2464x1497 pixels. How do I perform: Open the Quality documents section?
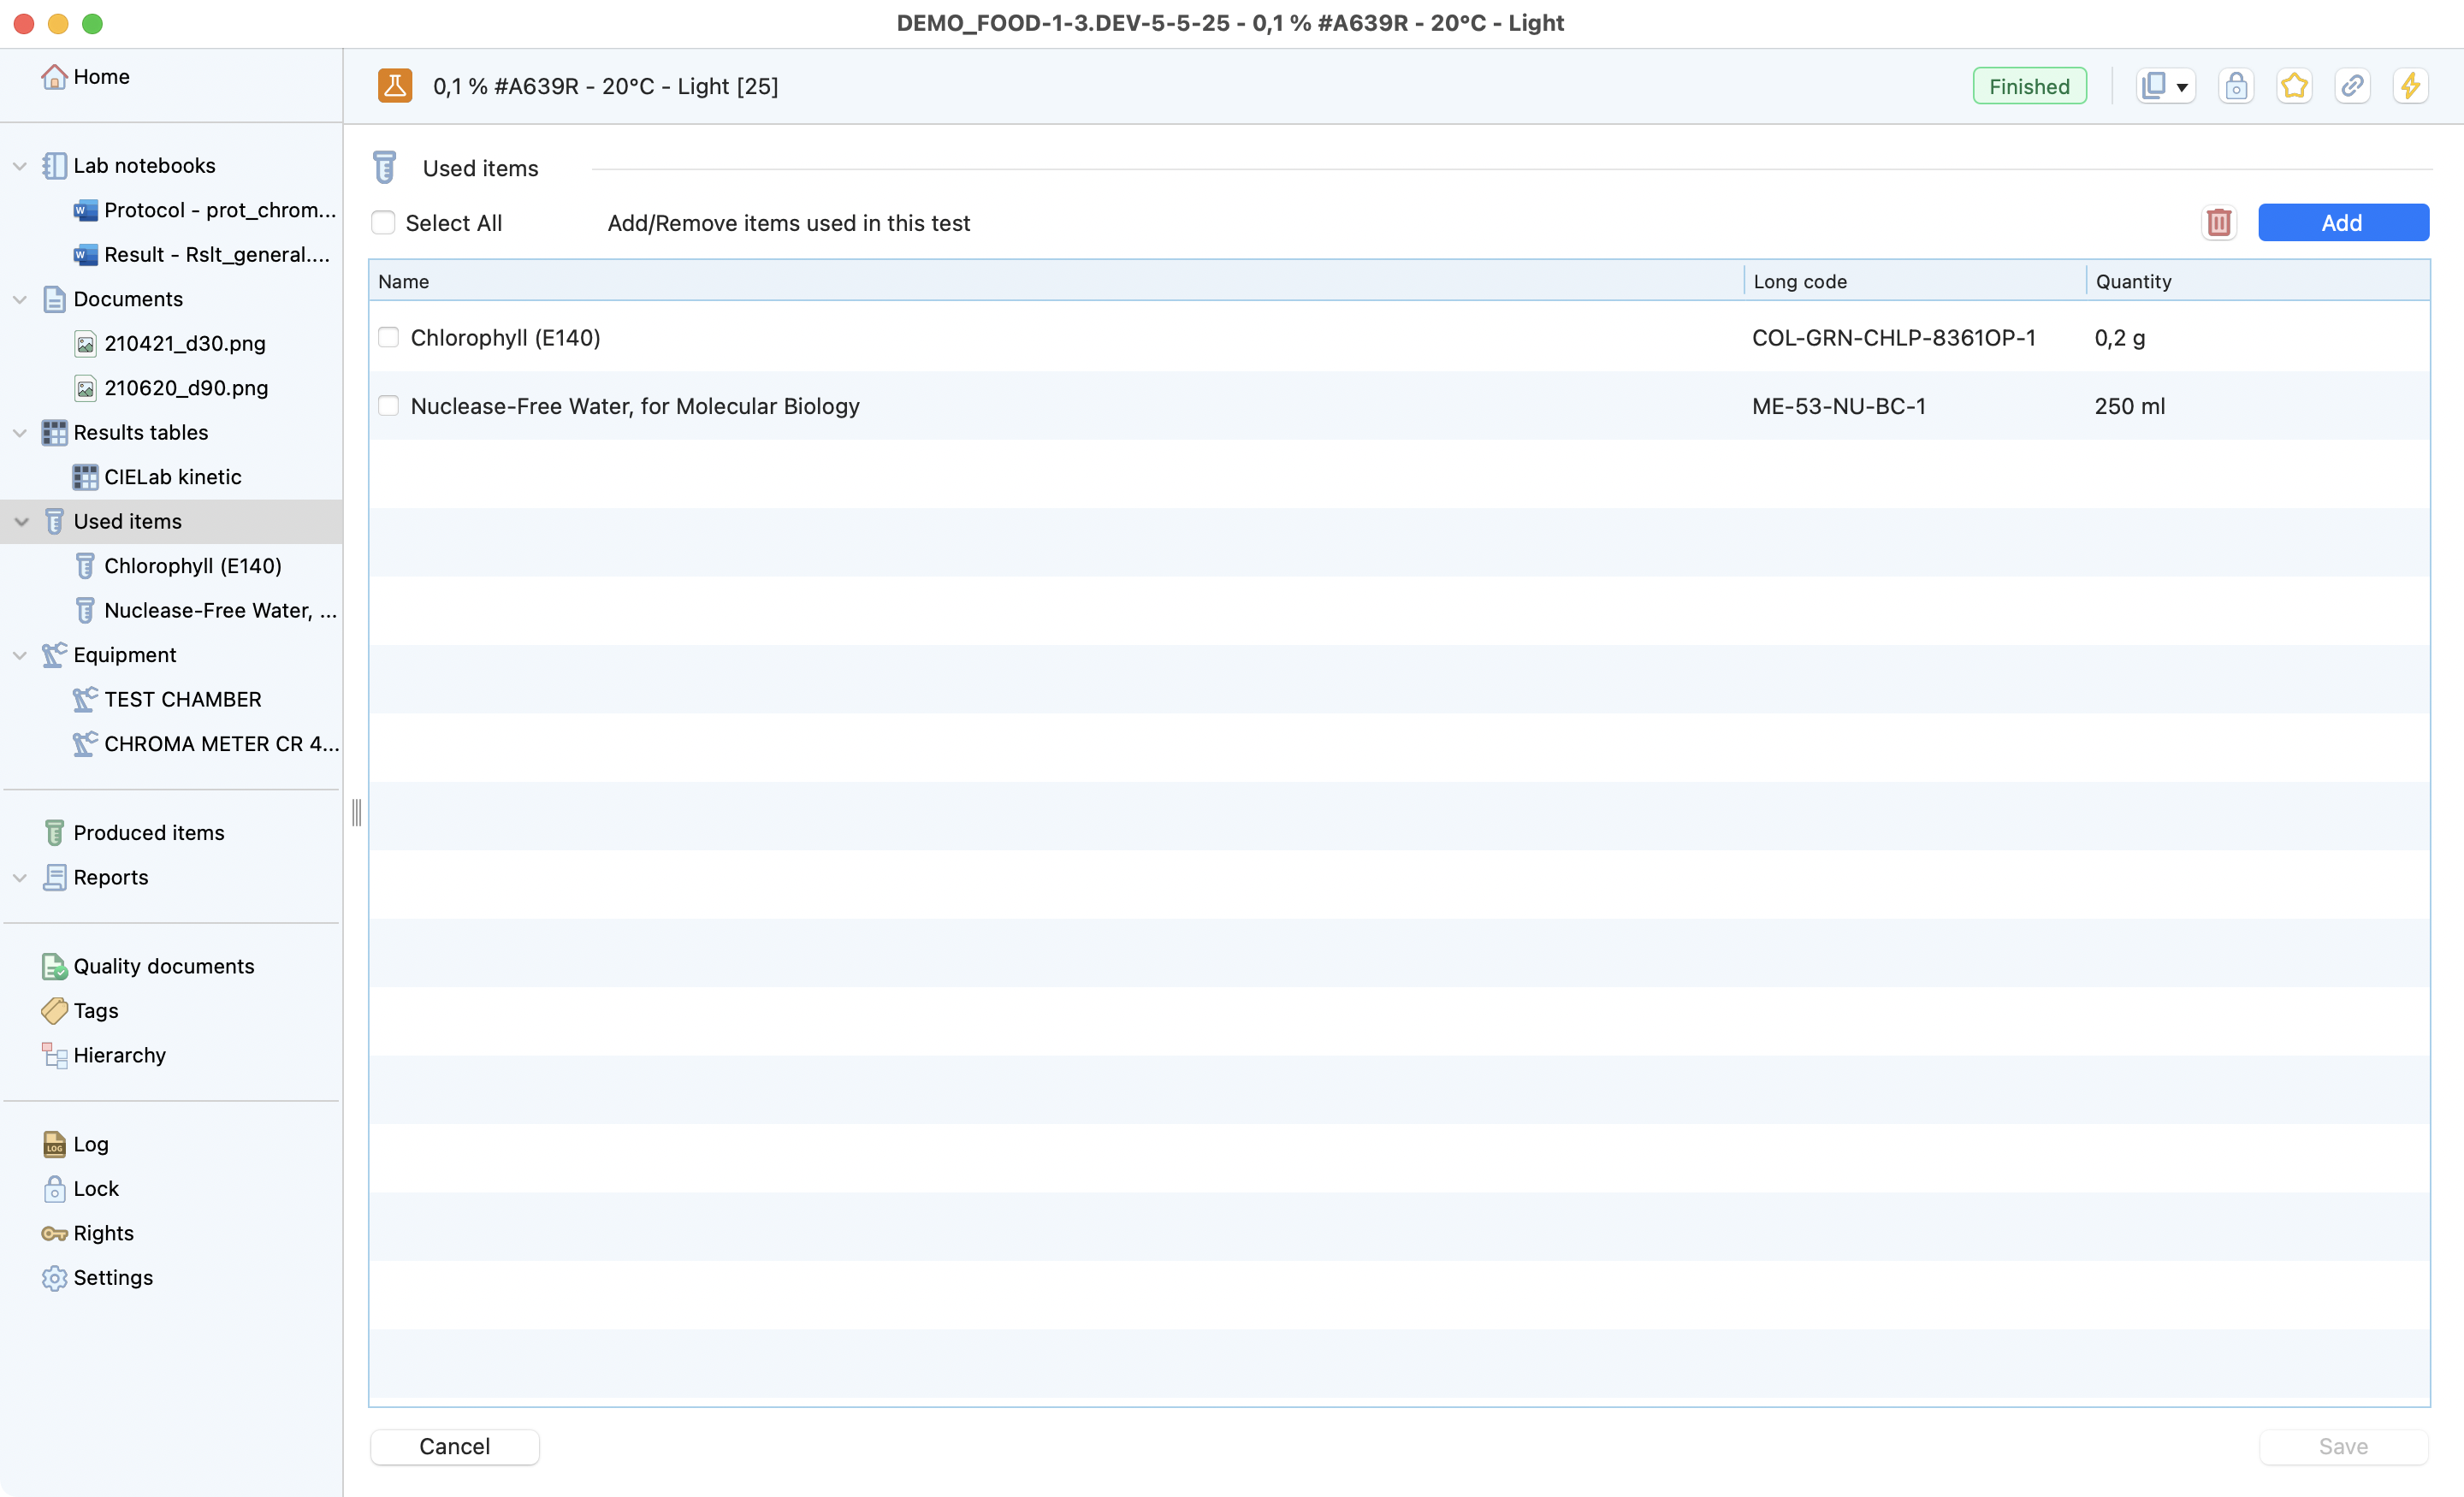tap(163, 966)
